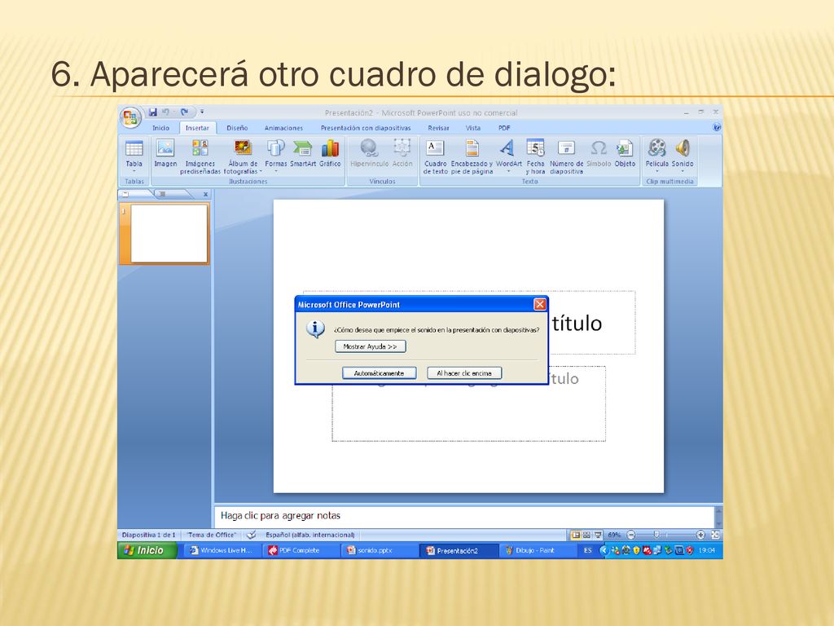Click the zoom slider handle
This screenshot has height=626, width=834.
[656, 535]
